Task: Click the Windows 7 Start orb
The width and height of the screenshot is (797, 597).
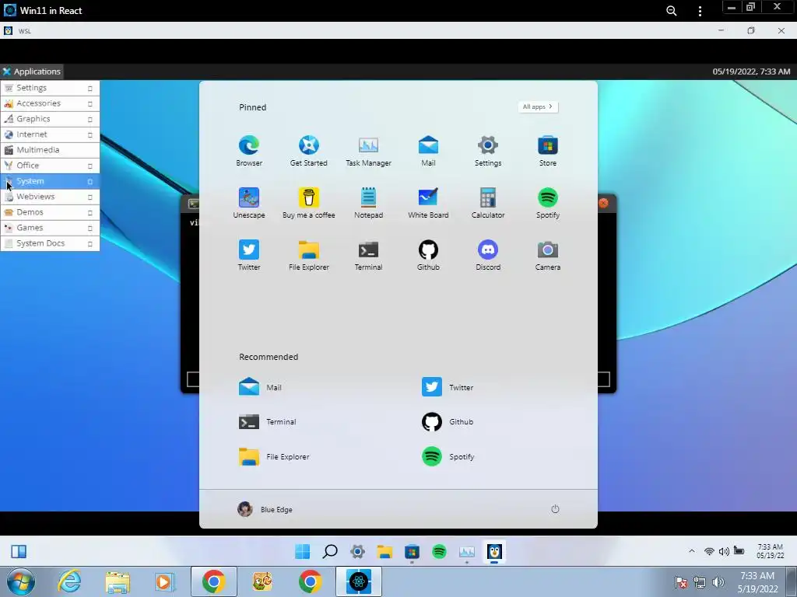Action: coord(21,581)
